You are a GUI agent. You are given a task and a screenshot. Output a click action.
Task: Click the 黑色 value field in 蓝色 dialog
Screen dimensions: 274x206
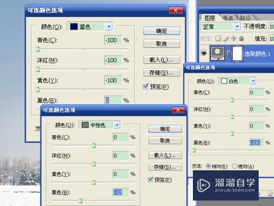(113, 100)
